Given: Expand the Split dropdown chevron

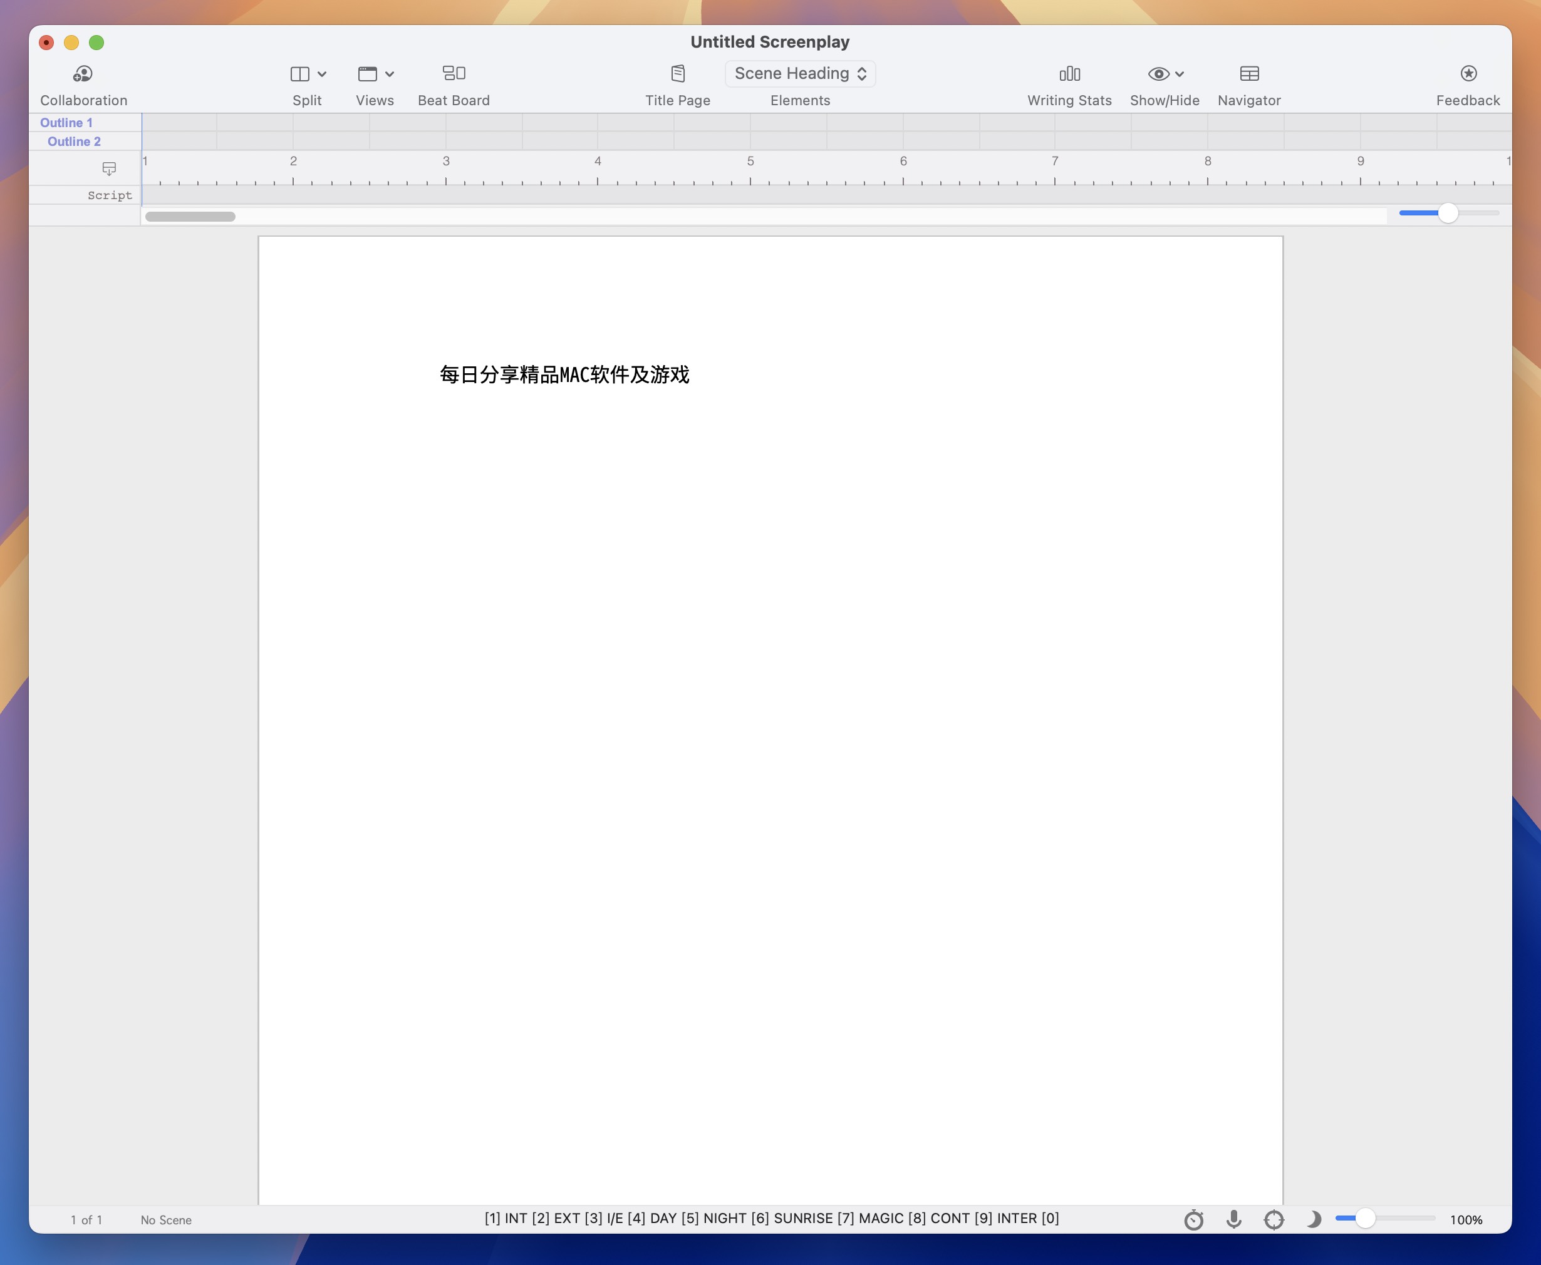Looking at the screenshot, I should point(322,75).
